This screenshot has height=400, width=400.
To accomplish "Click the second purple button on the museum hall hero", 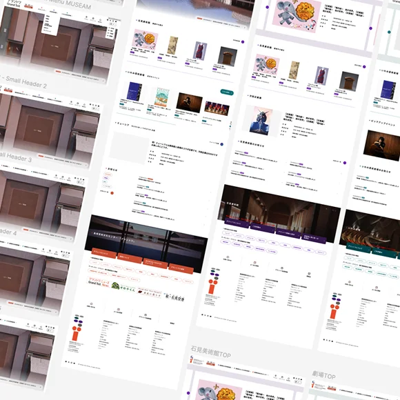I will [262, 228].
